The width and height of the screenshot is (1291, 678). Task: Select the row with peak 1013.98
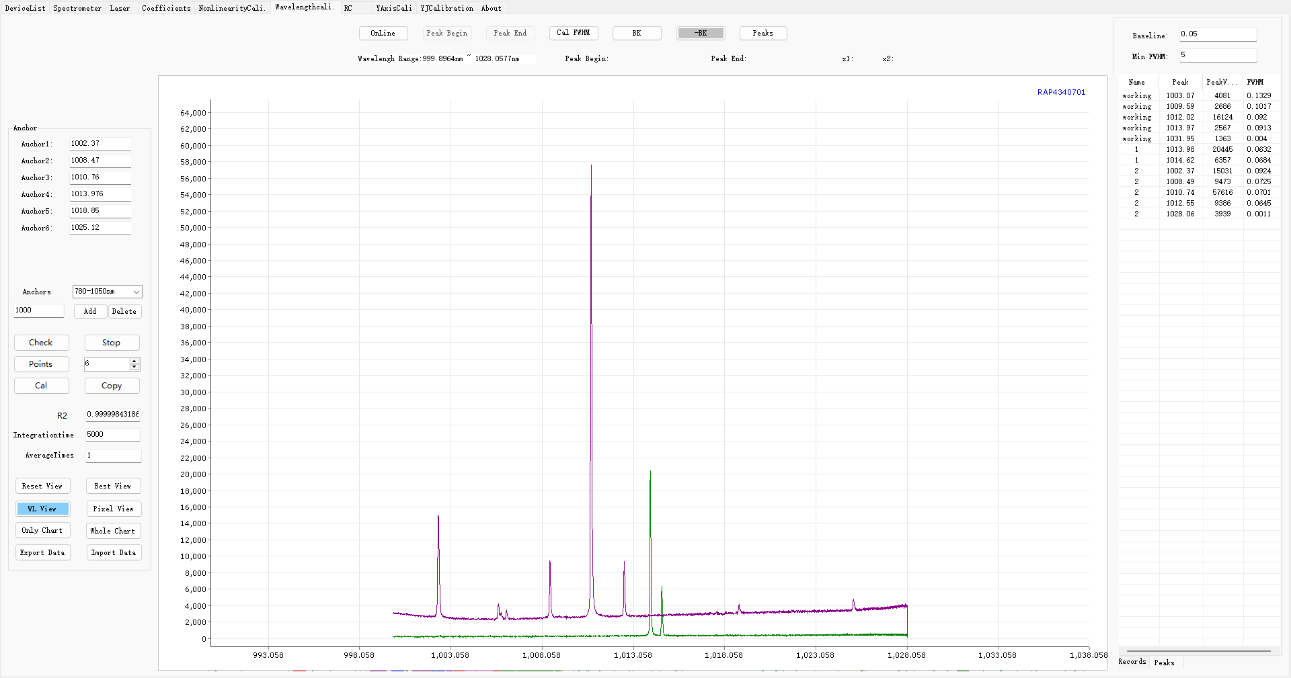click(x=1199, y=149)
